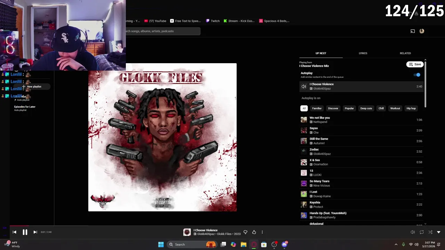Play Hands Up feat. YounnMoh thumbnail
445x250 pixels.
coord(304,215)
